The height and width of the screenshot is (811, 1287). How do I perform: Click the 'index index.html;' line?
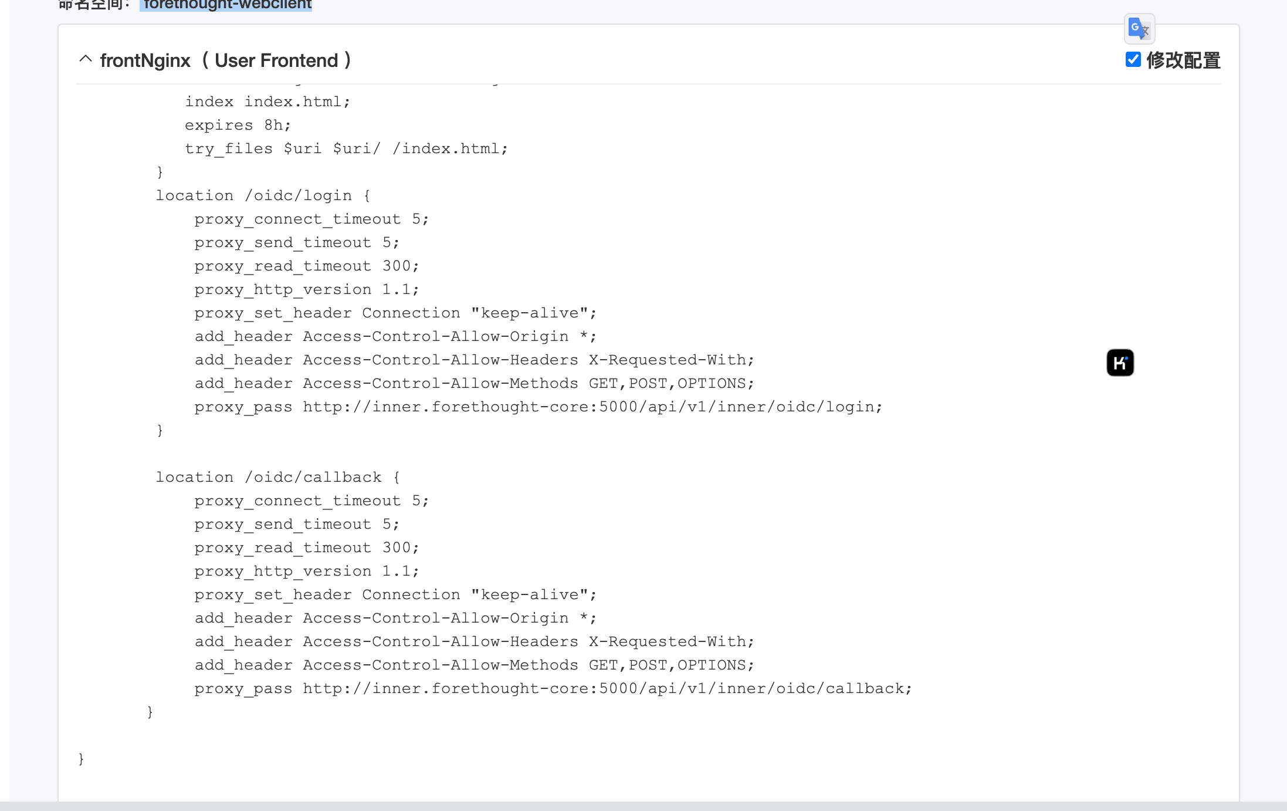click(x=267, y=102)
